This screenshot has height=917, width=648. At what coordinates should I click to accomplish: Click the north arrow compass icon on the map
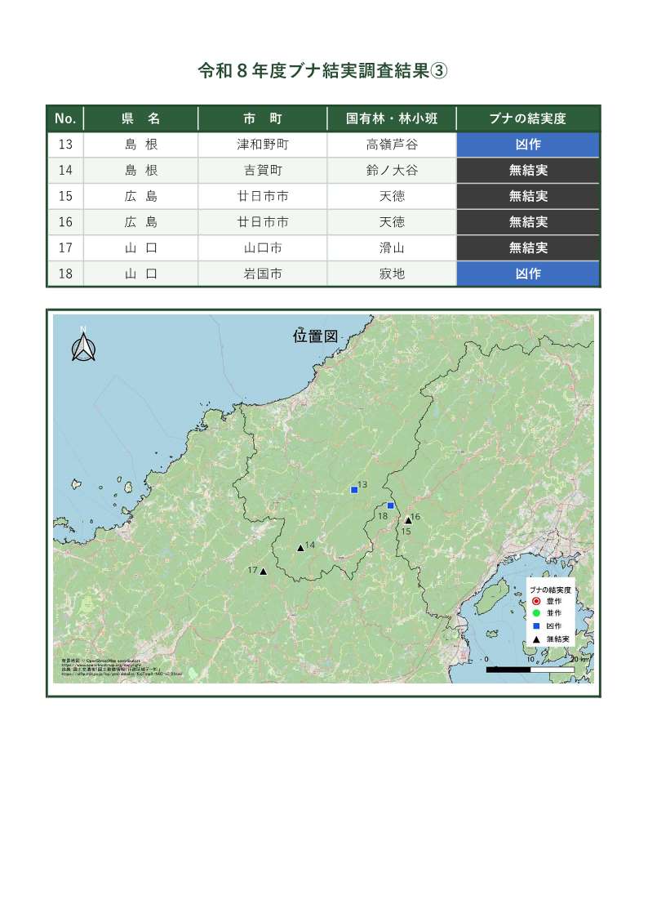click(83, 345)
